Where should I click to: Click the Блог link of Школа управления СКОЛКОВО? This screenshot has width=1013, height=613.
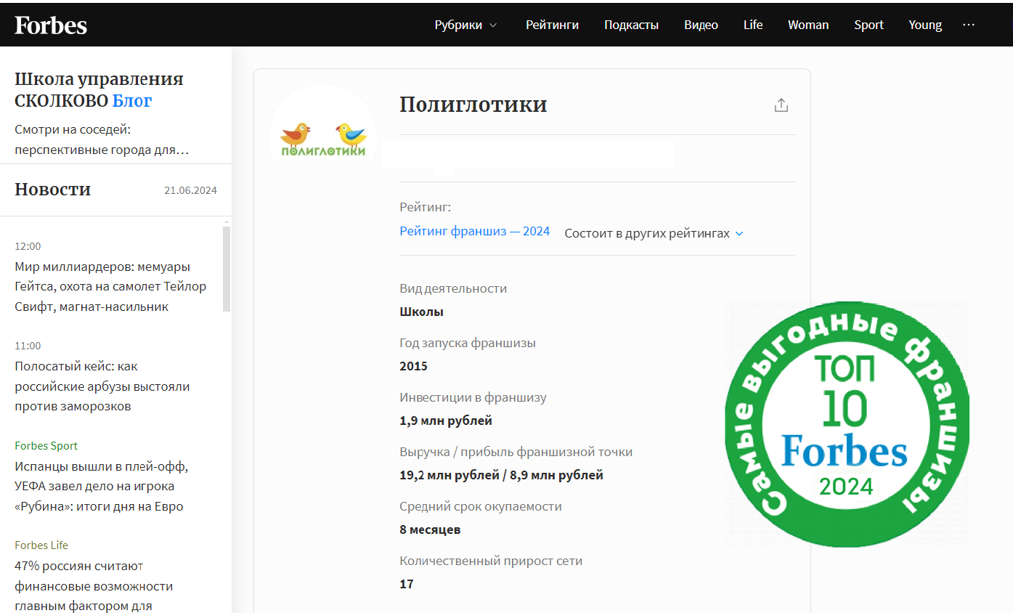point(132,100)
